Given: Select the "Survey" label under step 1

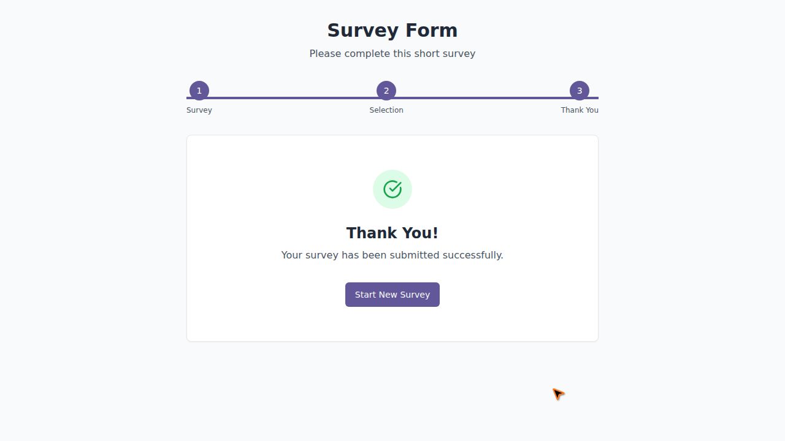Looking at the screenshot, I should 199,110.
